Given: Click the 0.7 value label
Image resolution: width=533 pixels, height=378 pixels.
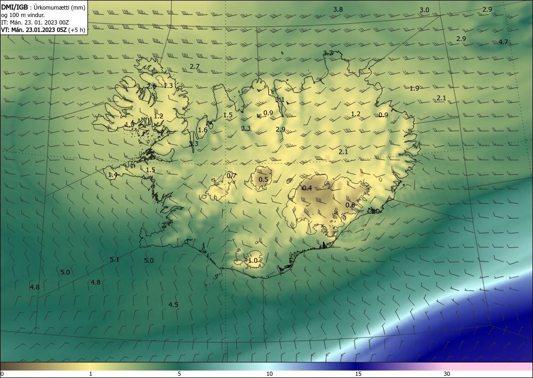Looking at the screenshot, I should point(231,176).
